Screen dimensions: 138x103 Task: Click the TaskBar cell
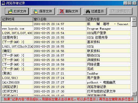[x=108, y=73]
